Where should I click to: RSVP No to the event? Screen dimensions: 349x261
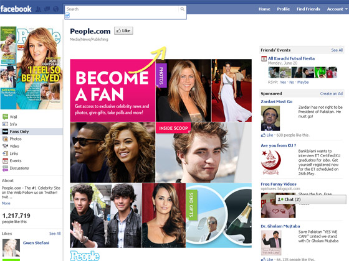point(292,82)
